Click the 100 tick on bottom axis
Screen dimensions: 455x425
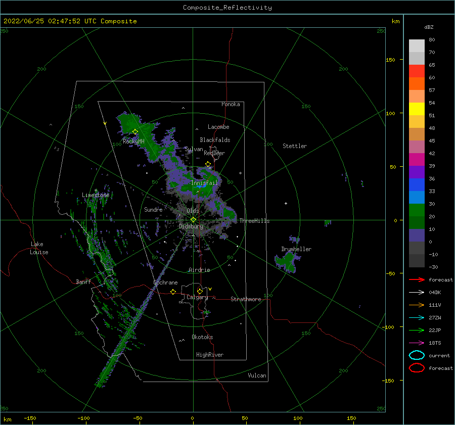[298, 418]
